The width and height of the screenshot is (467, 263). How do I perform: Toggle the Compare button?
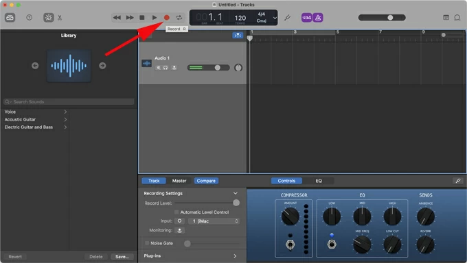(x=206, y=181)
